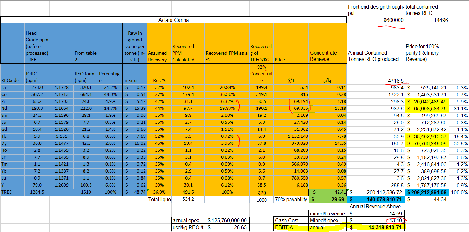Select the Ce percentage 44.0%
The width and height of the screenshot is (469, 232).
[110, 94]
